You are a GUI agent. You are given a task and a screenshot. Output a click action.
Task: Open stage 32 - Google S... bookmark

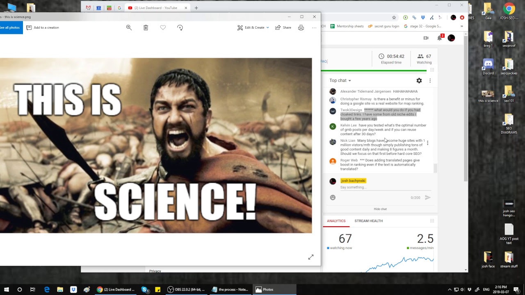click(423, 26)
